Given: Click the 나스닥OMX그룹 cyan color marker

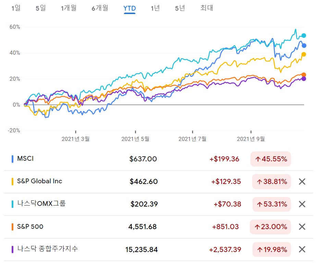Looking at the screenshot, I should tap(13, 204).
